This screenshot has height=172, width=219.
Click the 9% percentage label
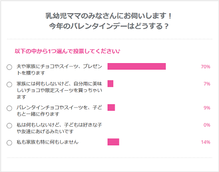click(x=207, y=107)
